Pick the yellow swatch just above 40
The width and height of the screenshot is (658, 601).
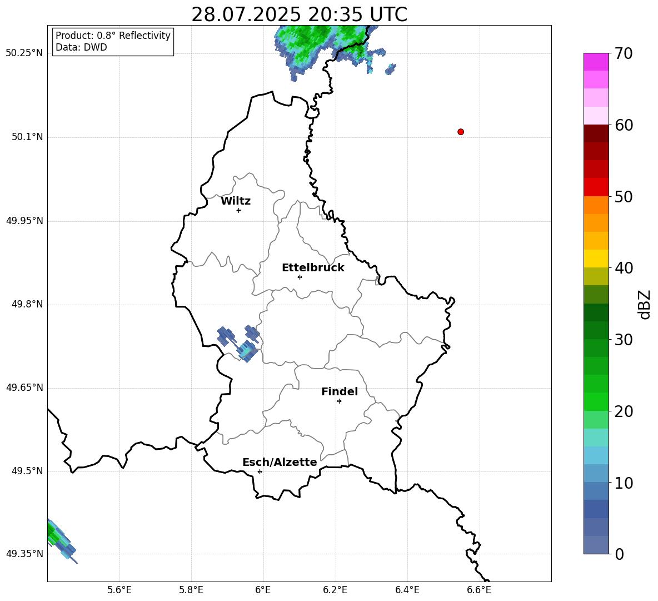coord(596,259)
